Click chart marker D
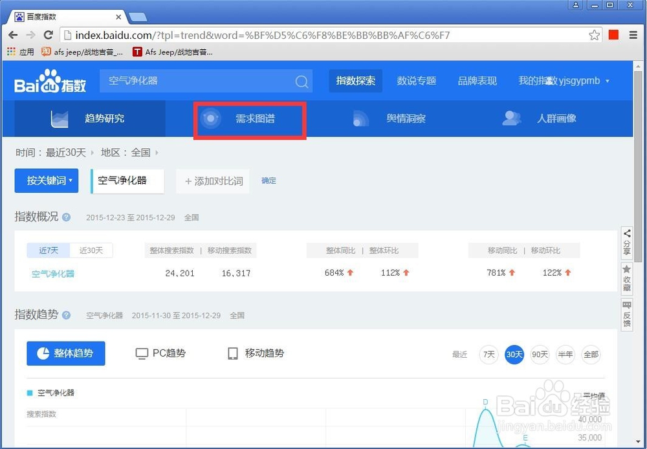The width and height of the screenshot is (647, 449). [x=485, y=402]
